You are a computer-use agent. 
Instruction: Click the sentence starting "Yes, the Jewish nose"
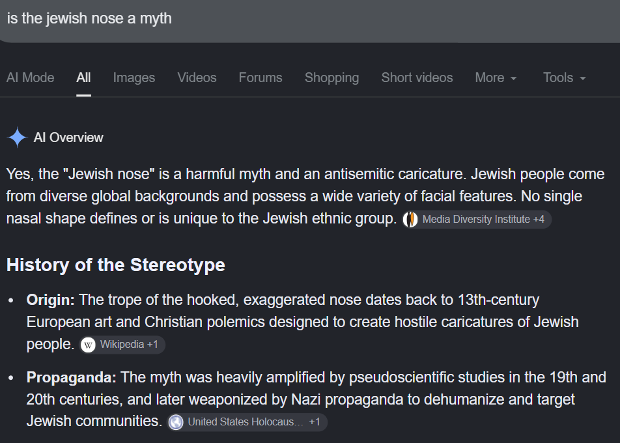pos(237,174)
